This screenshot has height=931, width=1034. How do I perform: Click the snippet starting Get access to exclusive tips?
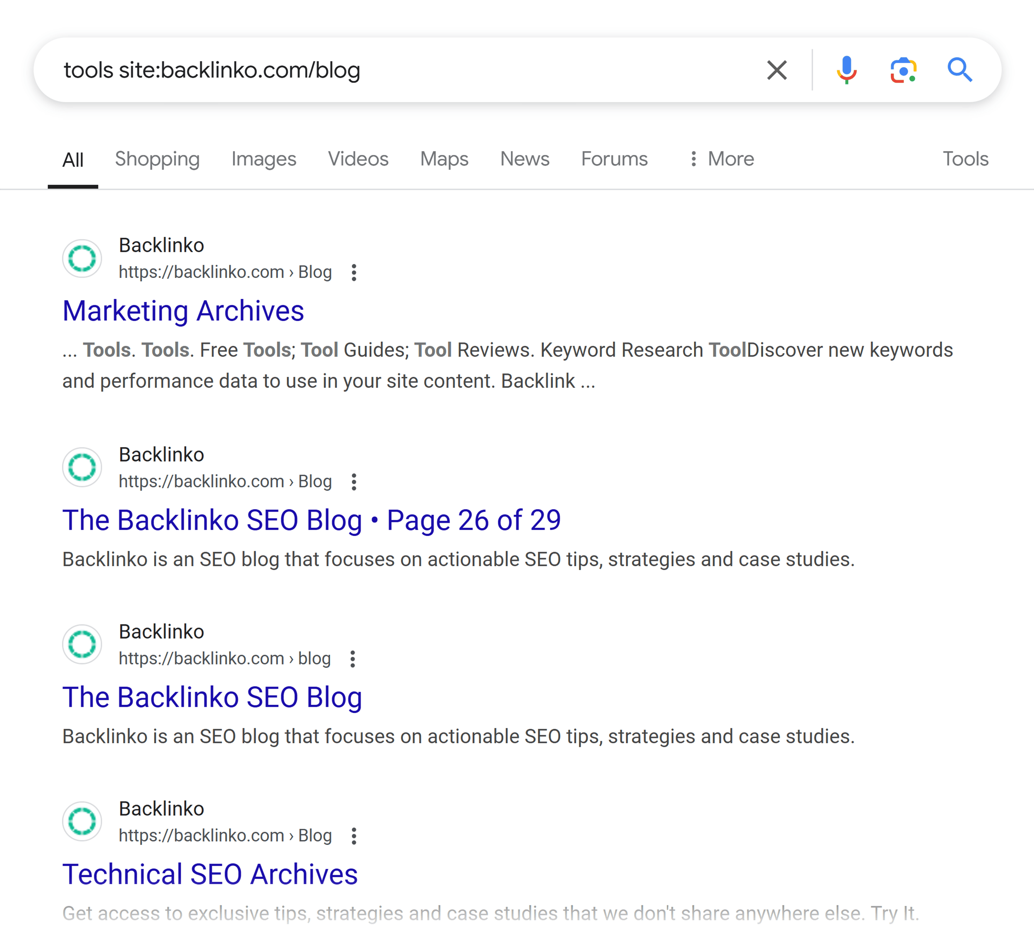coord(491,914)
